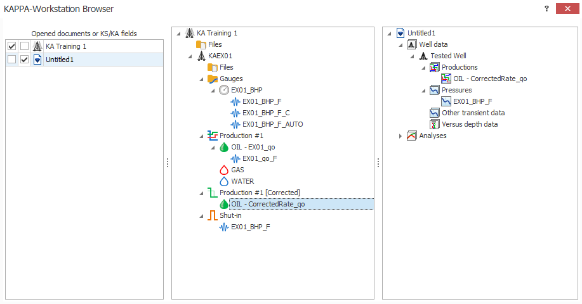Click the EX01_BHP gauge clock icon
The height and width of the screenshot is (304, 582).
224,90
